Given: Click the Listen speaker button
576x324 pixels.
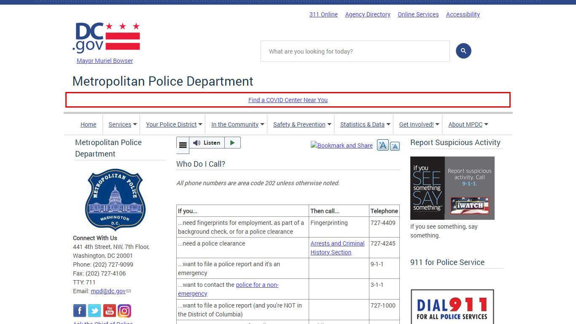Looking at the screenshot, I should pos(207,143).
